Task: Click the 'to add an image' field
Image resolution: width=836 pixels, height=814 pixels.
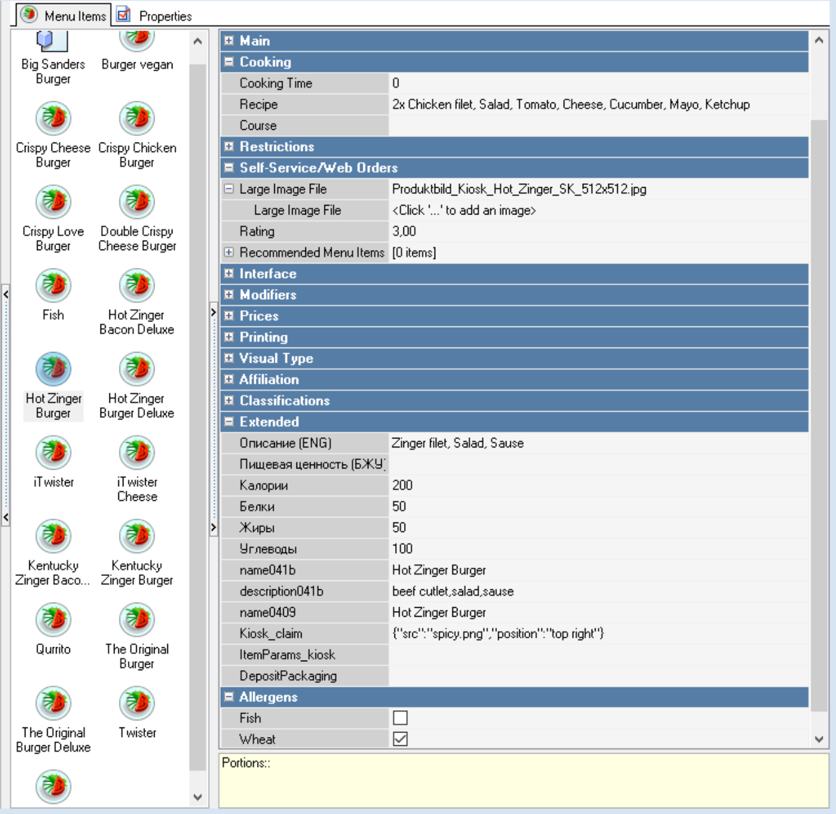Action: 599,210
